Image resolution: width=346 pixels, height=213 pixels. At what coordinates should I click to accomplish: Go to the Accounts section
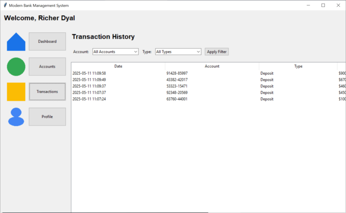[x=47, y=67]
